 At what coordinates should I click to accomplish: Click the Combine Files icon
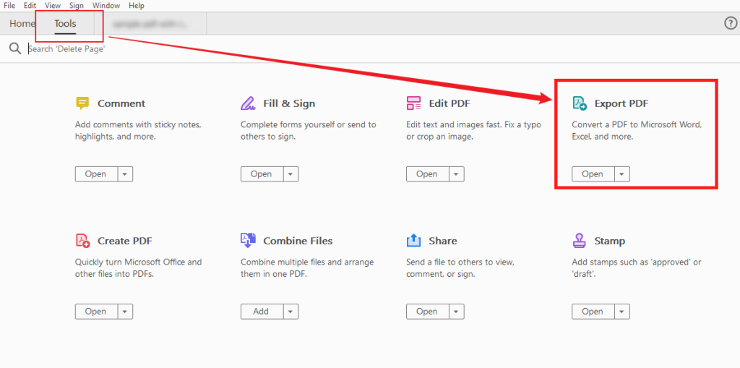pos(248,241)
